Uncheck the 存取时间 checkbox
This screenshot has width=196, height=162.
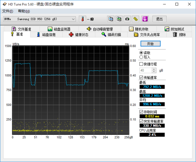(x=141, y=112)
